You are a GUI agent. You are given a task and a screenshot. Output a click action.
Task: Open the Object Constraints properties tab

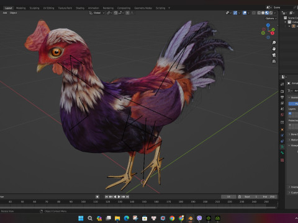pos(282,141)
